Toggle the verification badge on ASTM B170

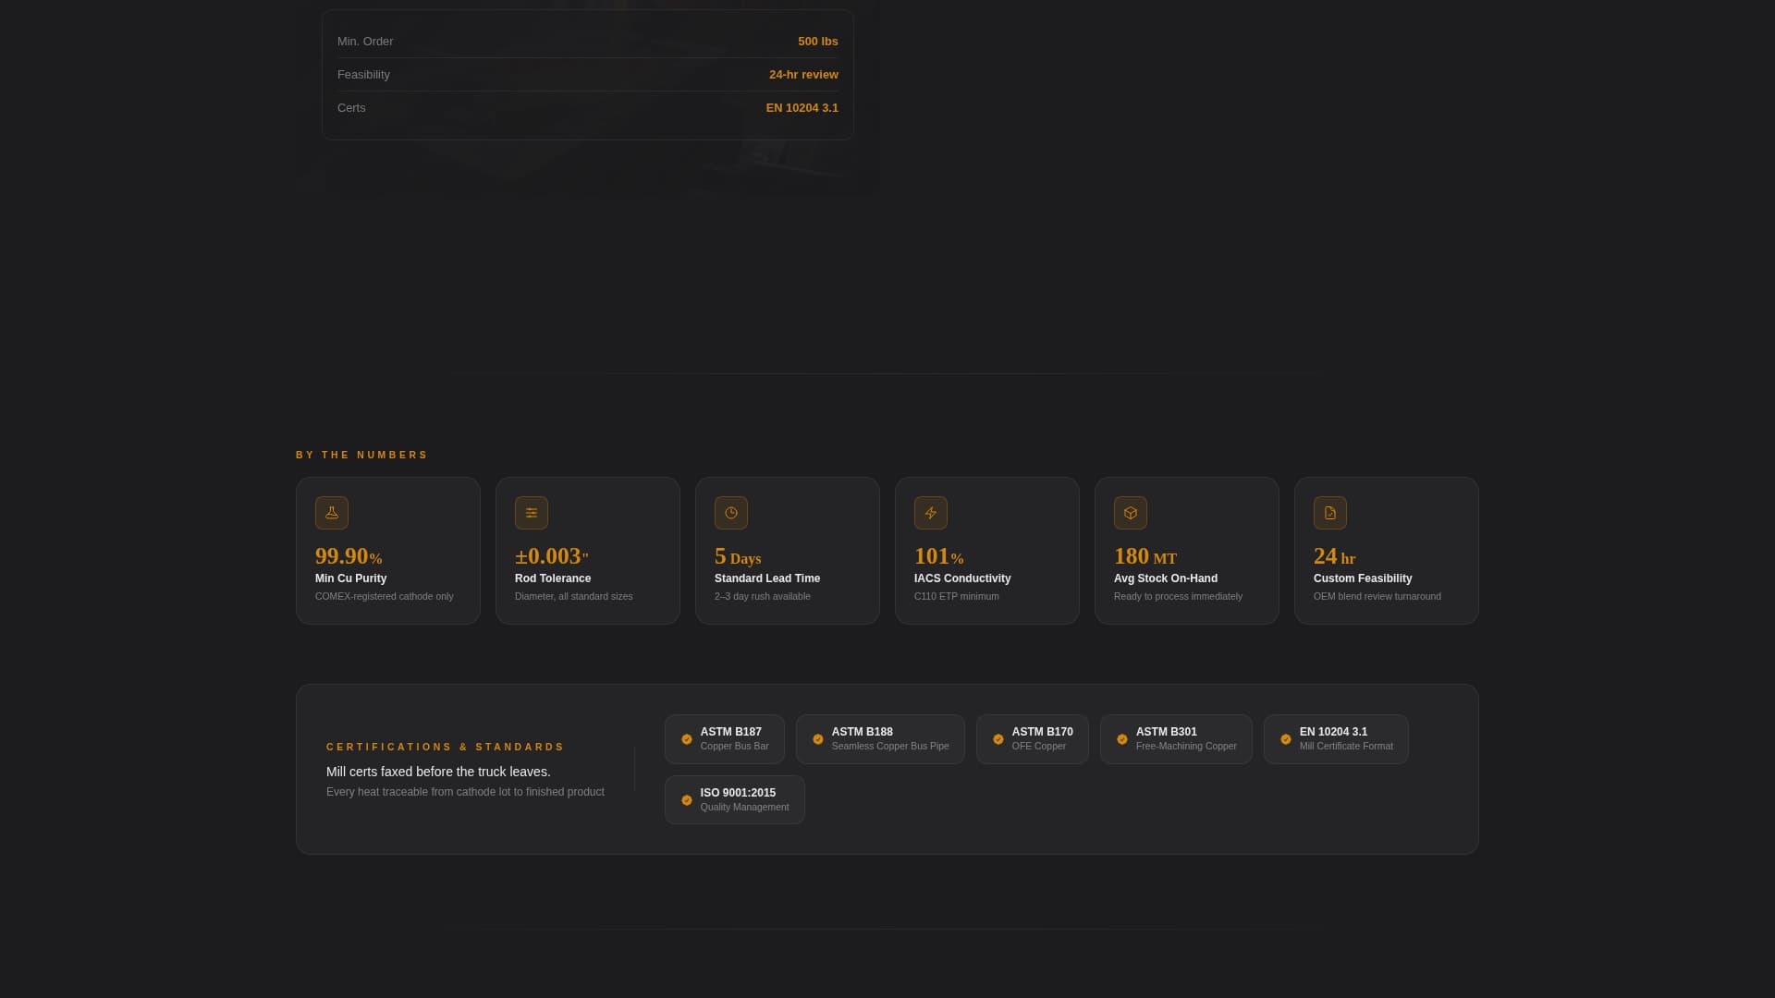point(998,739)
